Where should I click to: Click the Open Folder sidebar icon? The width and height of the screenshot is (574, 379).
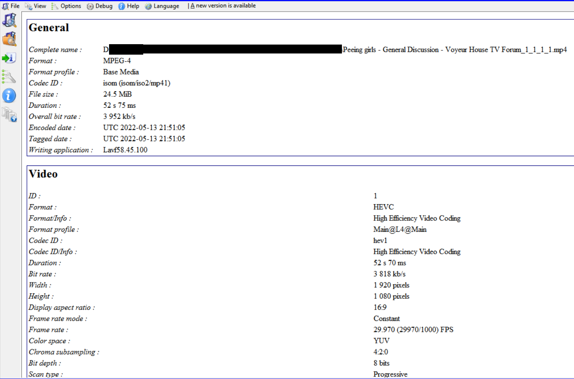pyautogui.click(x=9, y=39)
